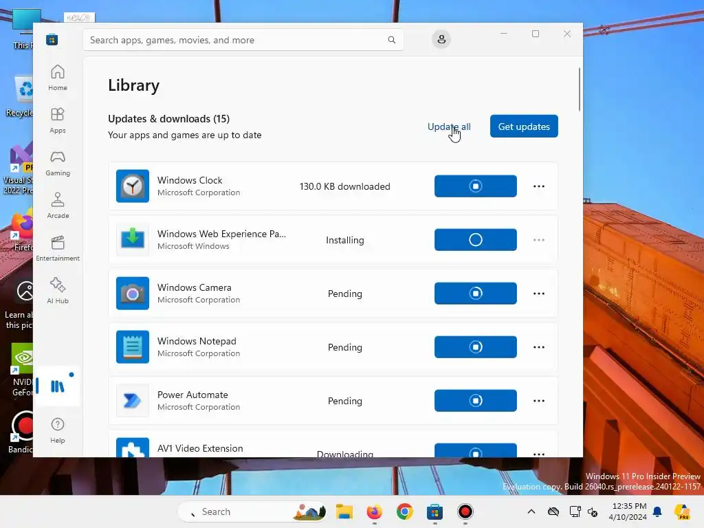
Task: Open clock showing 12:35 PM
Action: 628,511
